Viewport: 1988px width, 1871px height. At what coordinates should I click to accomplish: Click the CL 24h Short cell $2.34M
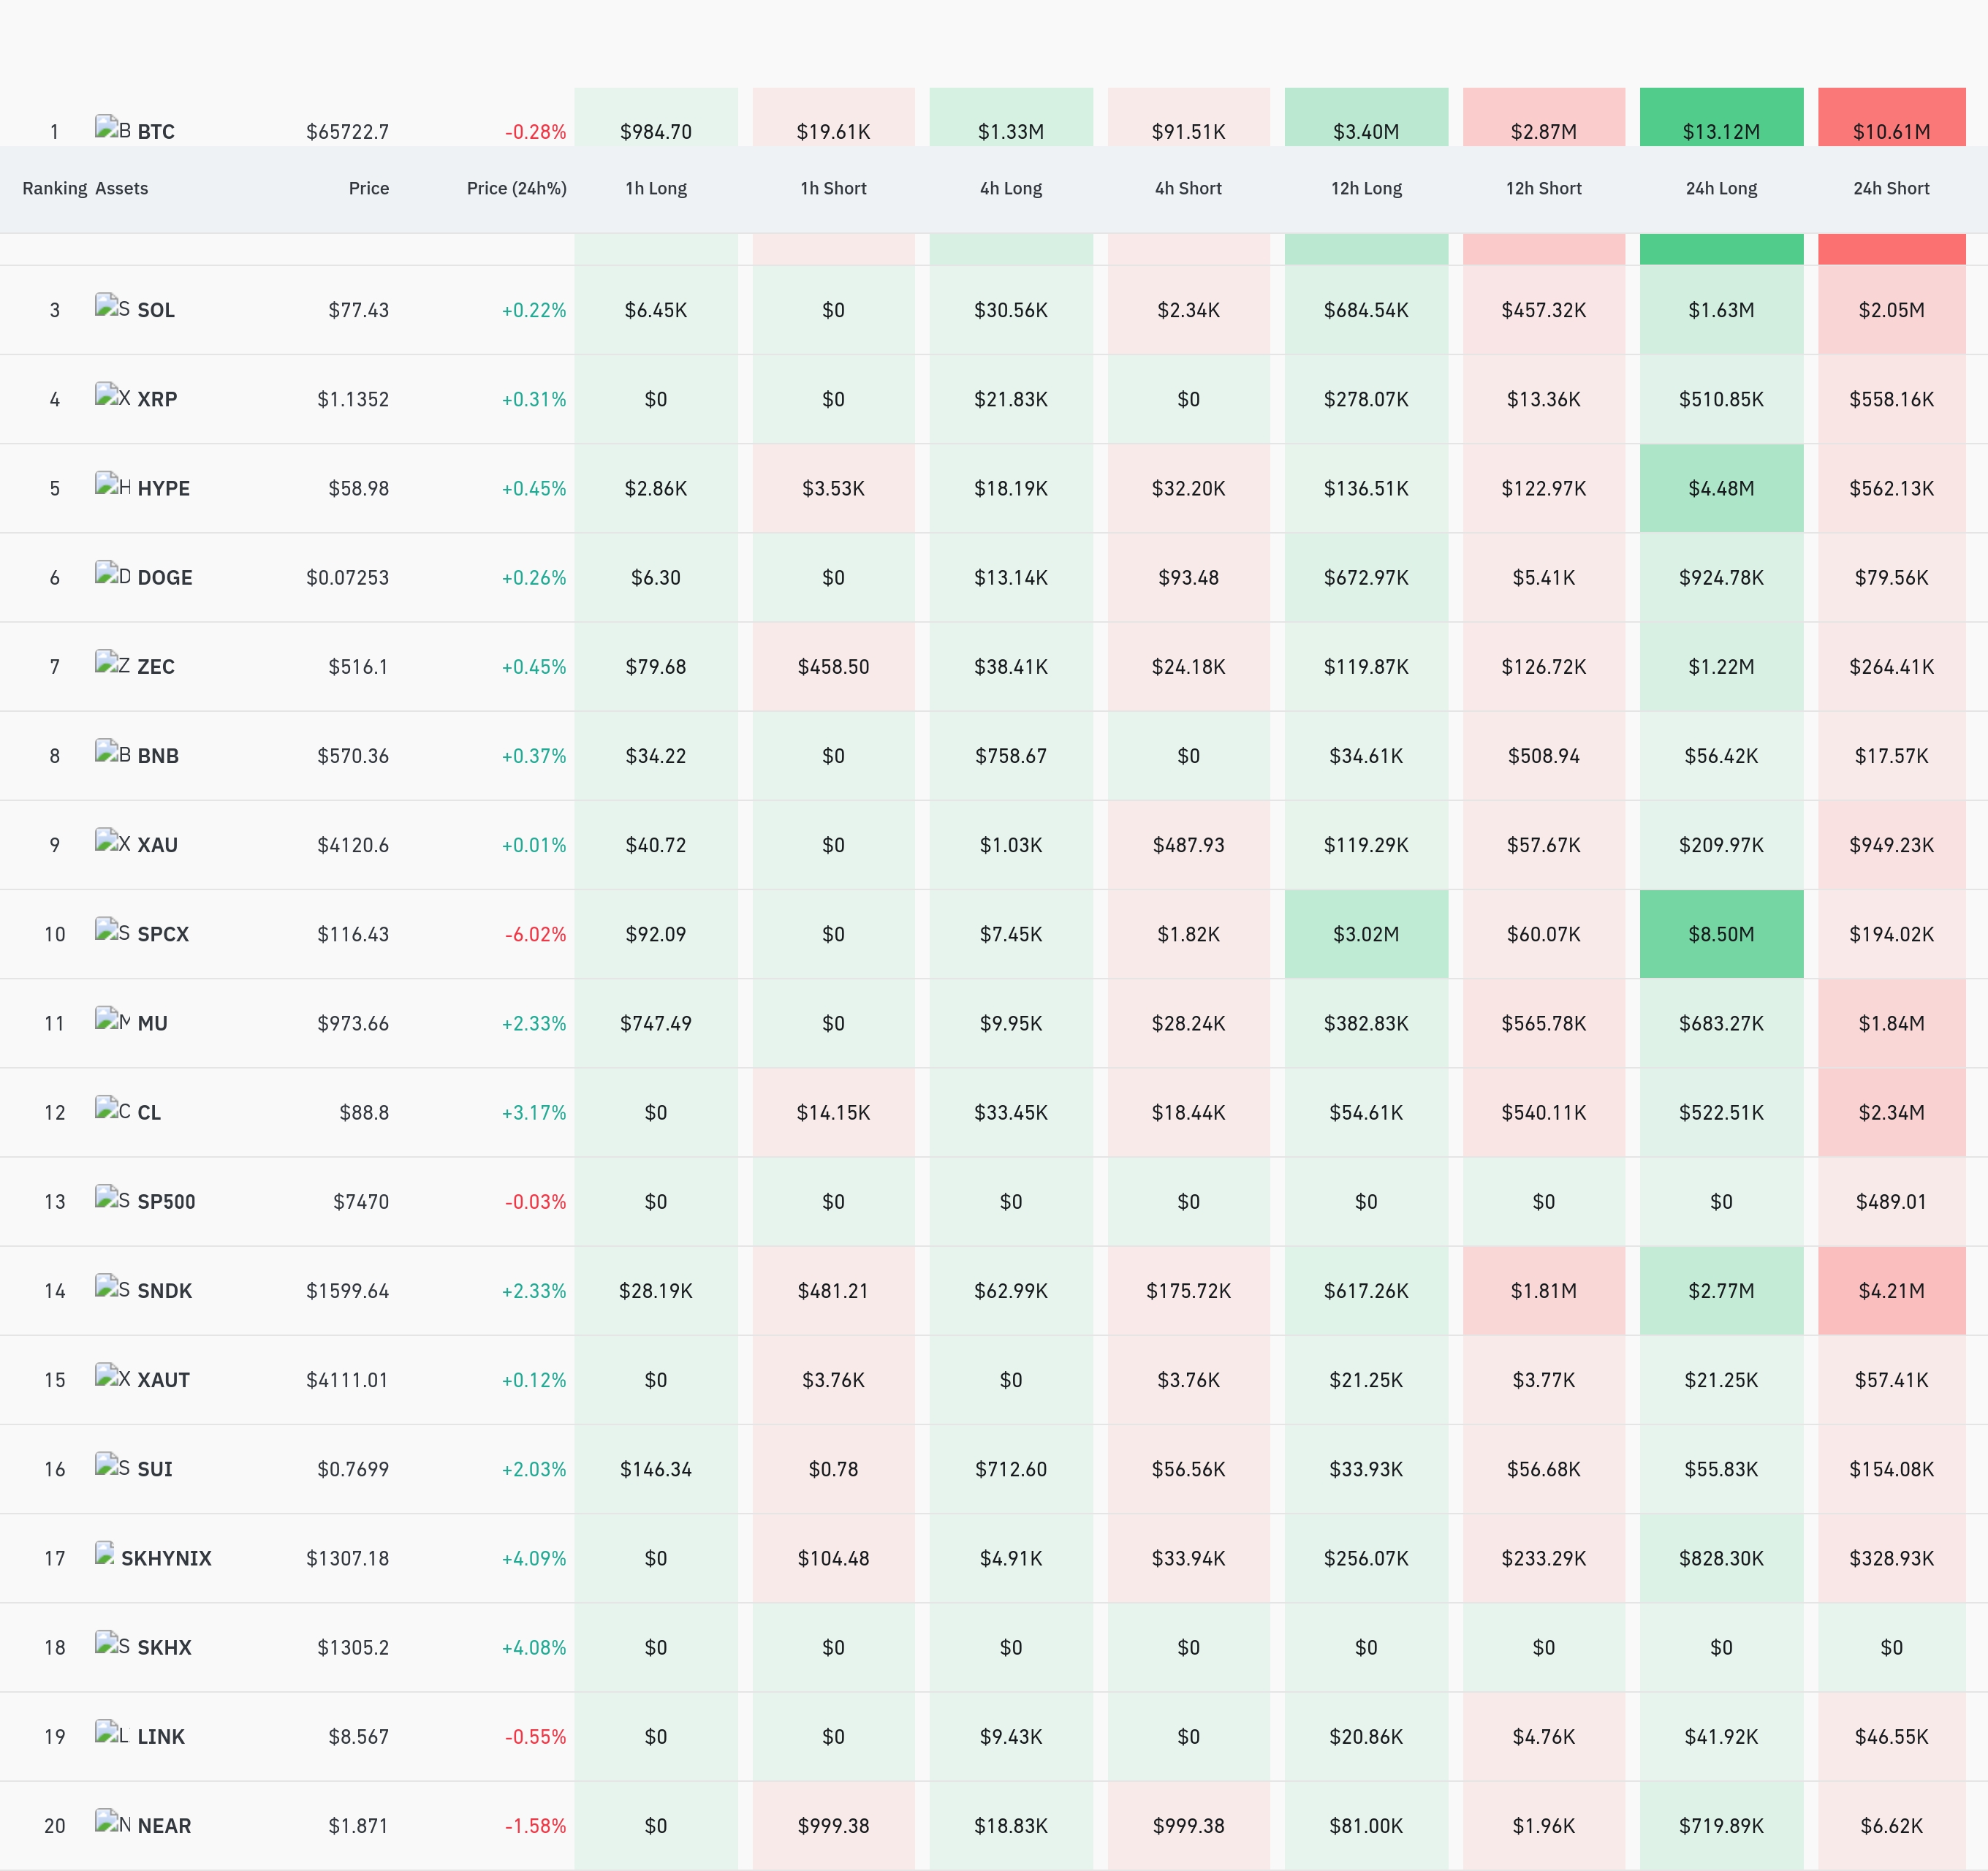(1892, 1112)
